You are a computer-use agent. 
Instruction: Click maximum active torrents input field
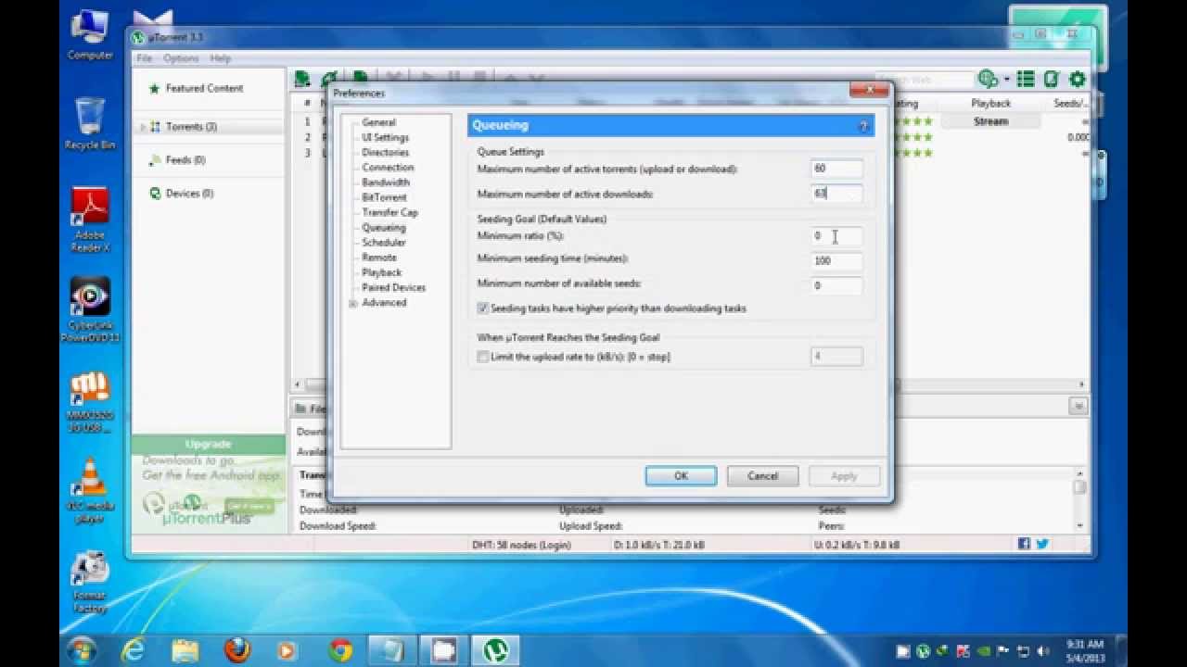point(836,170)
